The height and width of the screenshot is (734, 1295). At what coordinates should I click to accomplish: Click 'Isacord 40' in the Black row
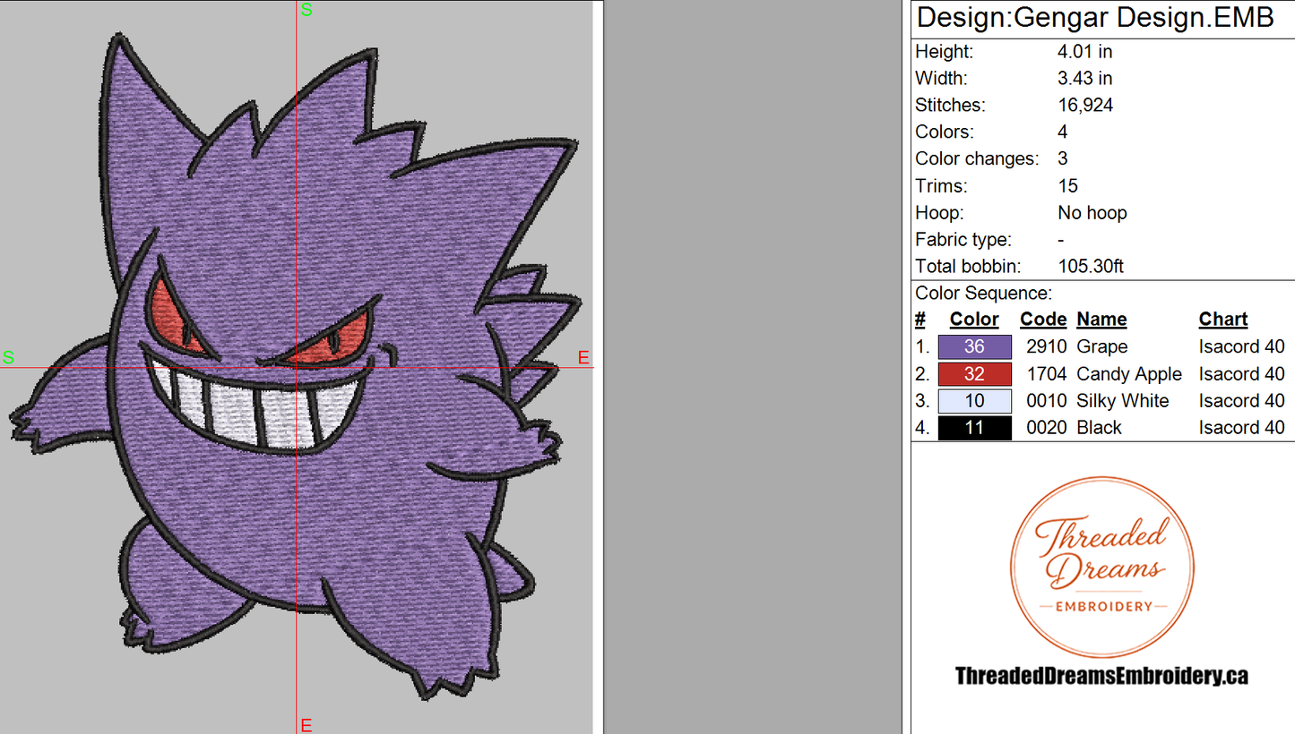pyautogui.click(x=1242, y=428)
